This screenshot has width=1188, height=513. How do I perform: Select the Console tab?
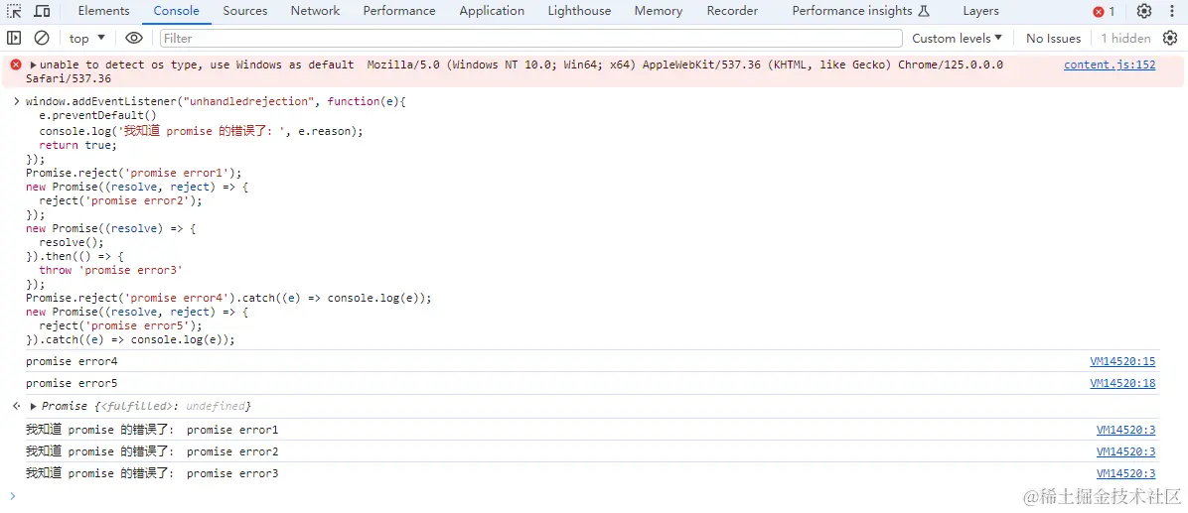click(176, 11)
